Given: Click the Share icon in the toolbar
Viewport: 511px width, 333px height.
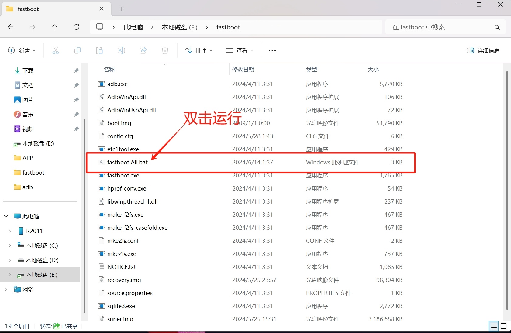Looking at the screenshot, I should [143, 50].
